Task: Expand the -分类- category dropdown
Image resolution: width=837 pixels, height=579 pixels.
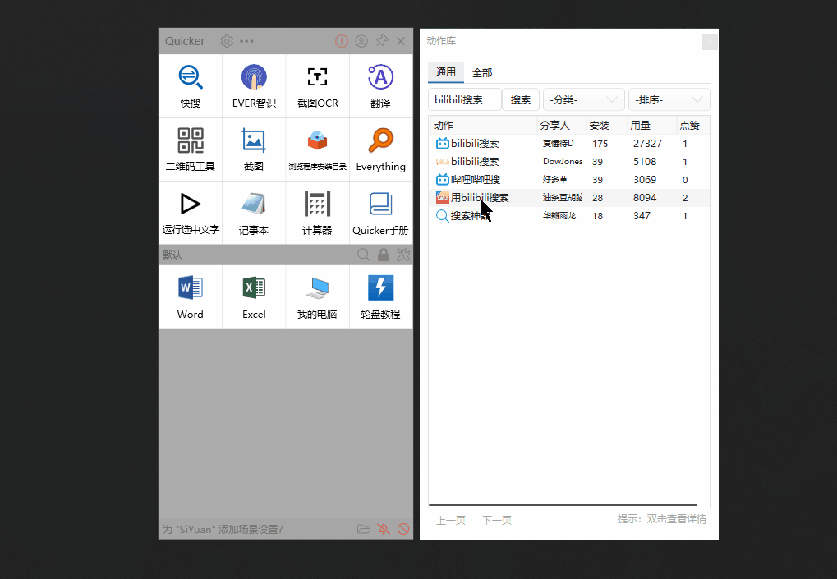Action: (583, 100)
